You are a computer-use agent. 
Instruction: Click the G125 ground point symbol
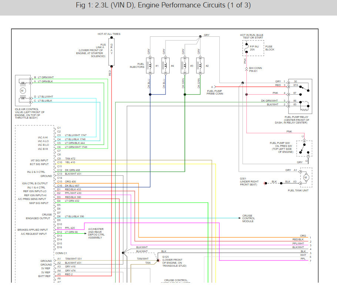(x=158, y=260)
